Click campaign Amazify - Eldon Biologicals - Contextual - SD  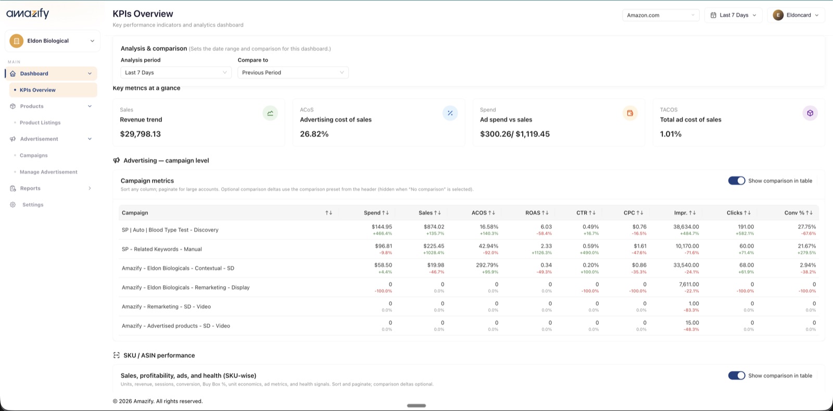(x=178, y=268)
